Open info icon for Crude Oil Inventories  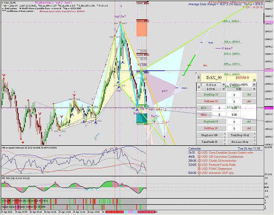click(199, 161)
